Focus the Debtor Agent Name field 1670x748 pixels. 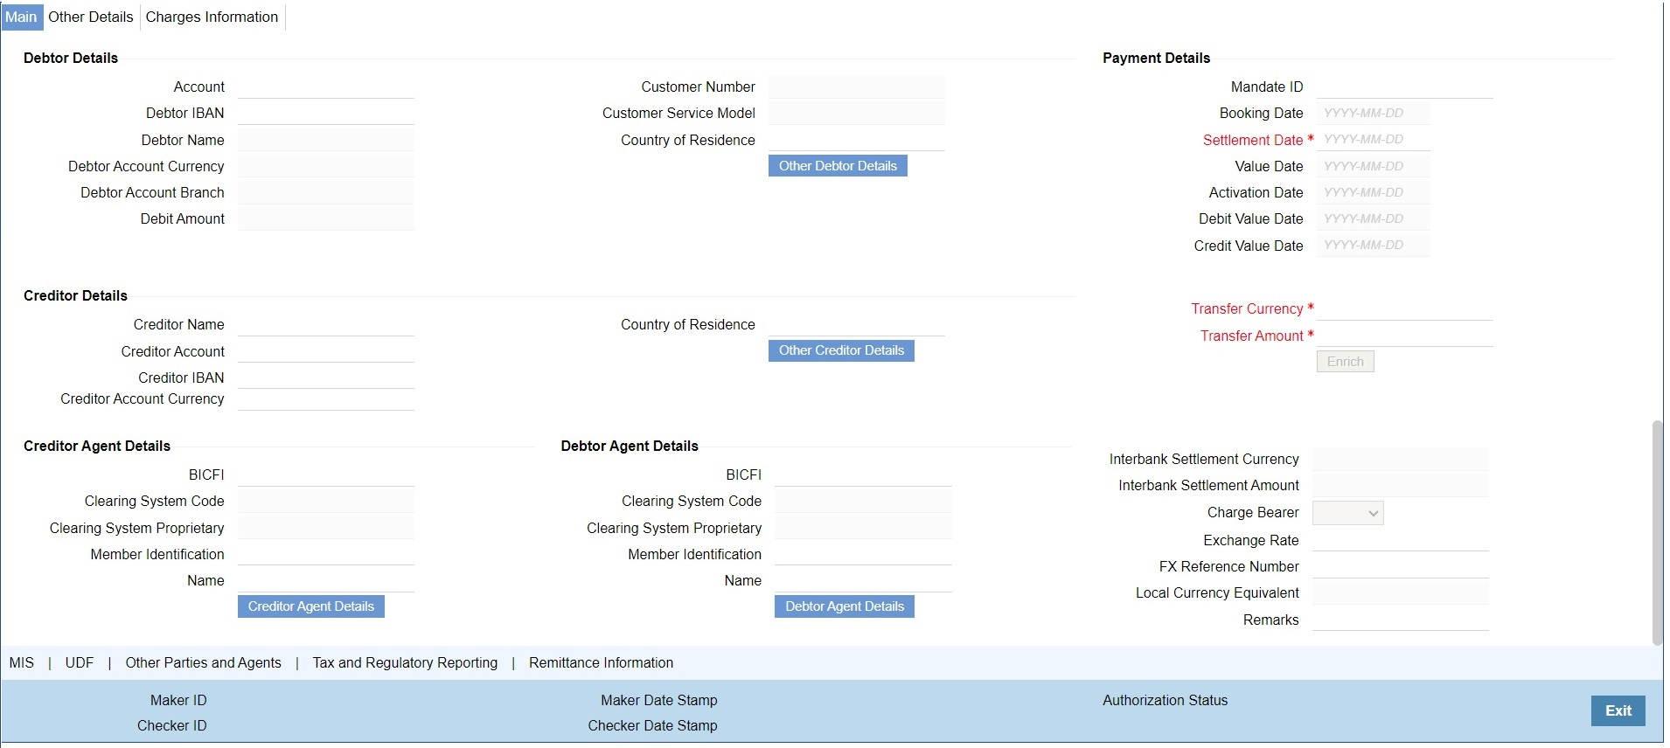coord(863,580)
